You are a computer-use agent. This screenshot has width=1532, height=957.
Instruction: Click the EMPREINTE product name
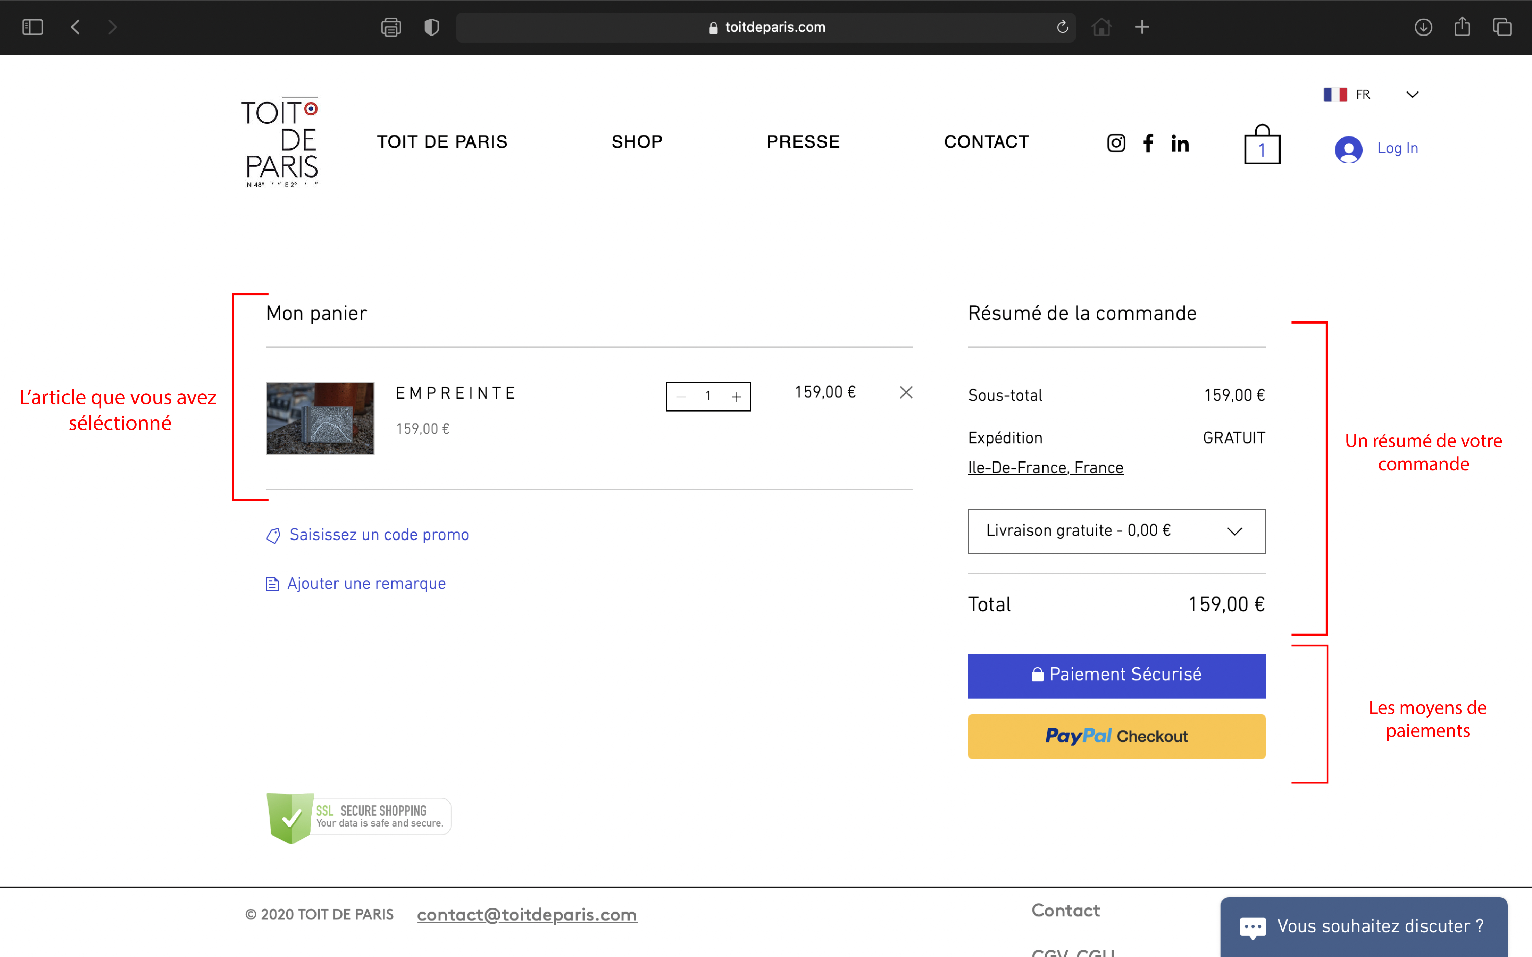(456, 393)
